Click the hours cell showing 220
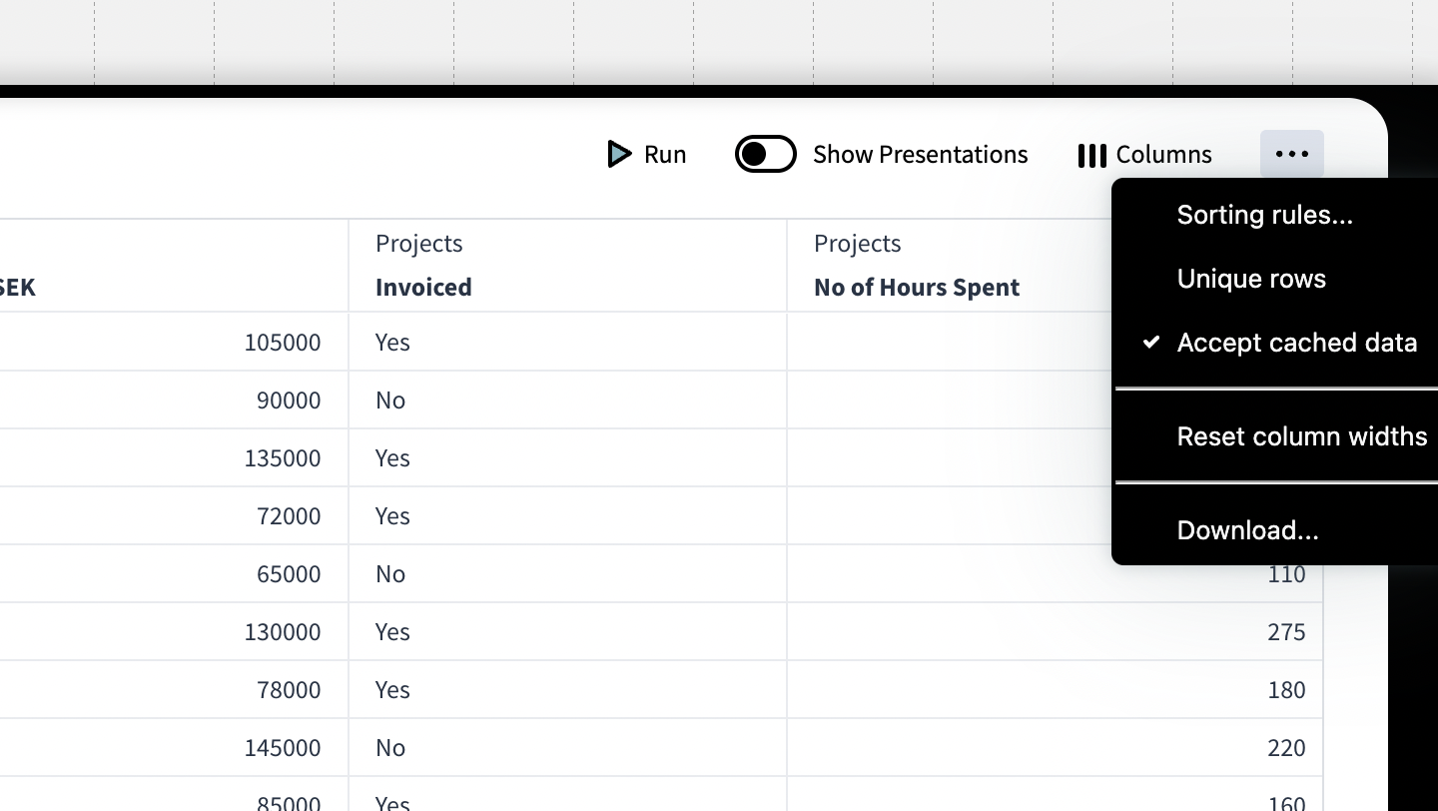 1285,748
